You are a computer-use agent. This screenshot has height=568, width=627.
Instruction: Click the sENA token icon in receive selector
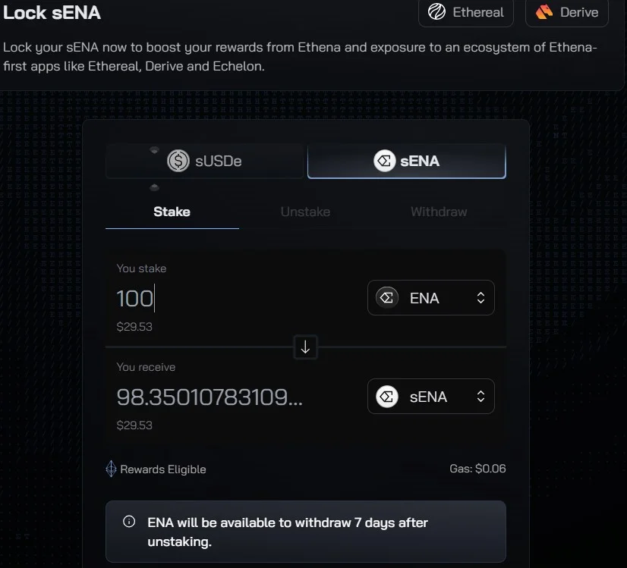tap(386, 397)
